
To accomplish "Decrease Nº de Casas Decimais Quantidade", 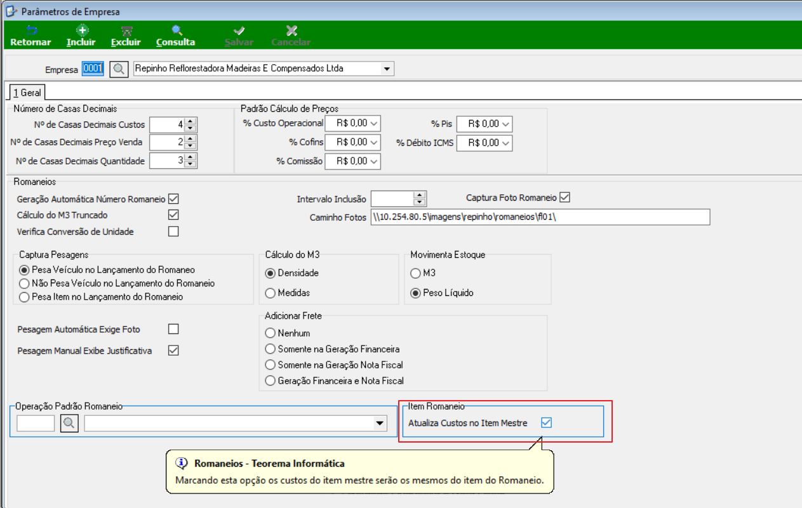I will point(191,164).
